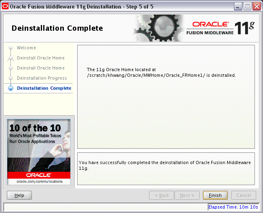Maximize the deinstallation window
The image size is (263, 213).
[x=247, y=6]
